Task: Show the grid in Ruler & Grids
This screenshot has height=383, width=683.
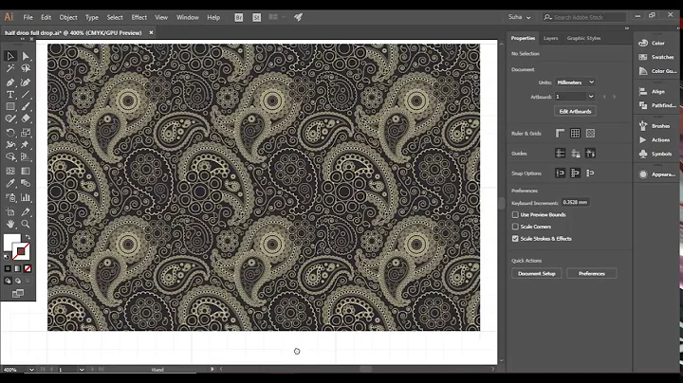Action: (575, 133)
